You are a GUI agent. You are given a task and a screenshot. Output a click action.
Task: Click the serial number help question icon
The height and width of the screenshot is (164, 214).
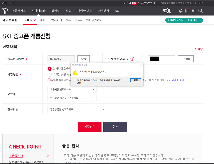point(132,59)
